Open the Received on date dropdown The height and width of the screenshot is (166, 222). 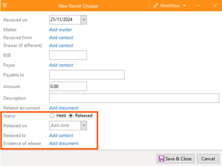(84, 20)
